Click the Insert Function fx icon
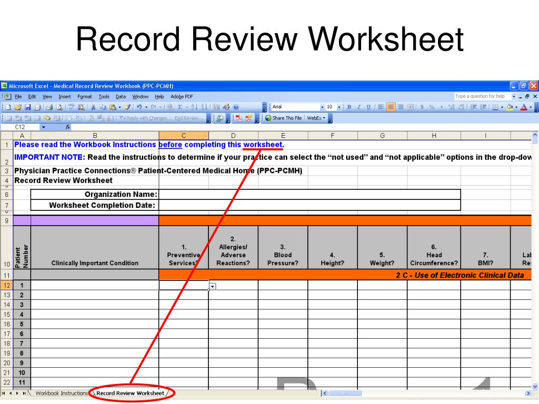 coord(68,127)
